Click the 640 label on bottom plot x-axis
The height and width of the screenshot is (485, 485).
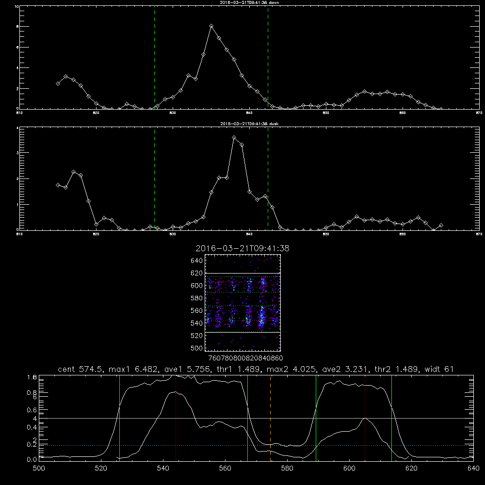[x=473, y=469]
